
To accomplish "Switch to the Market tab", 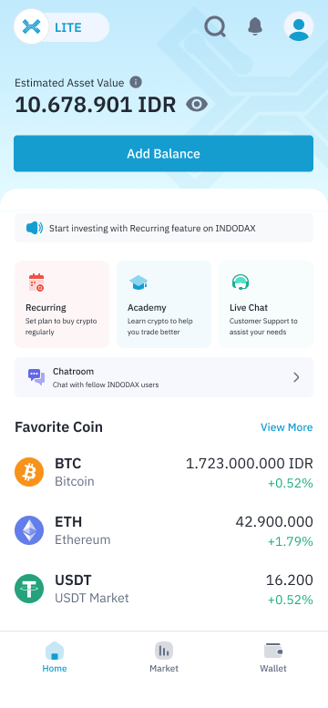I will tap(164, 658).
